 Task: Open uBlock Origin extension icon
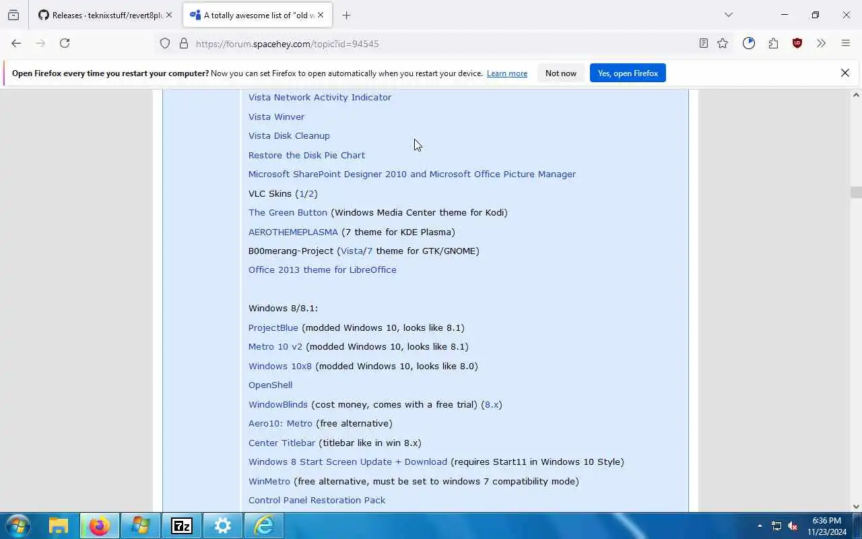point(797,43)
